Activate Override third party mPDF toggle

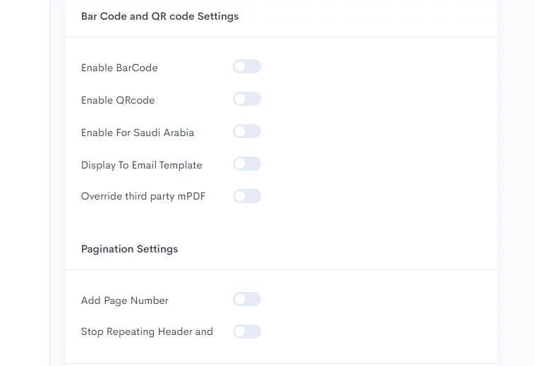pyautogui.click(x=247, y=196)
